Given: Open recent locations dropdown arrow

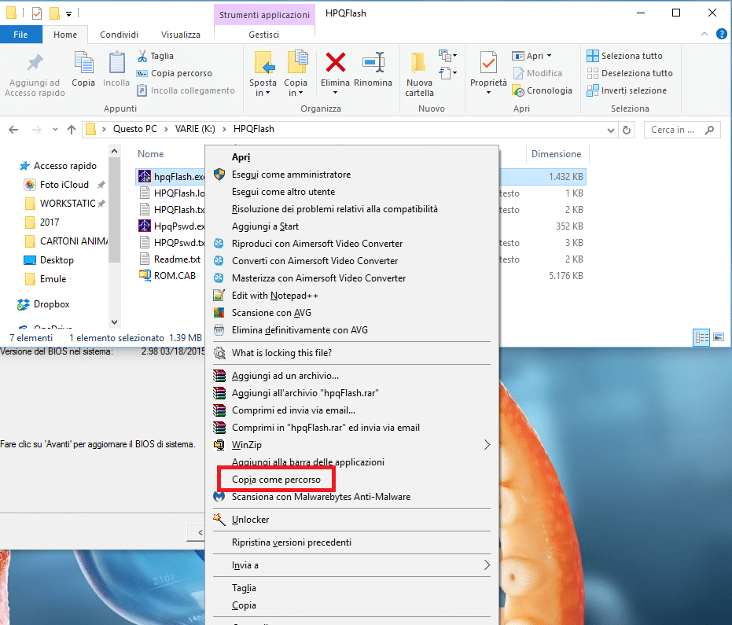Looking at the screenshot, I should coord(55,129).
